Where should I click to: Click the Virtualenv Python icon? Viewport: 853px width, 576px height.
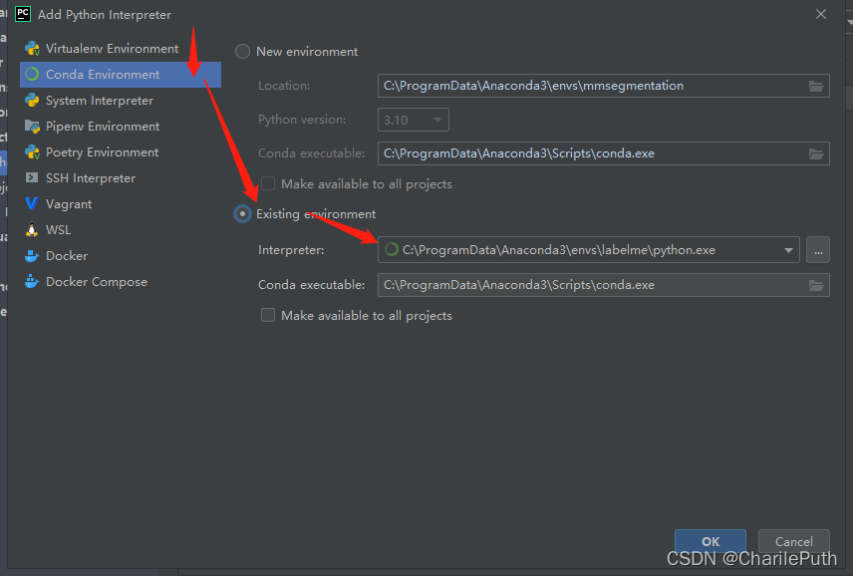coord(32,49)
